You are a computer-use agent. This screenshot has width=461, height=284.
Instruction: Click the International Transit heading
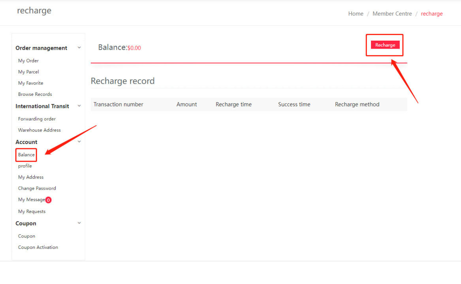pyautogui.click(x=42, y=106)
